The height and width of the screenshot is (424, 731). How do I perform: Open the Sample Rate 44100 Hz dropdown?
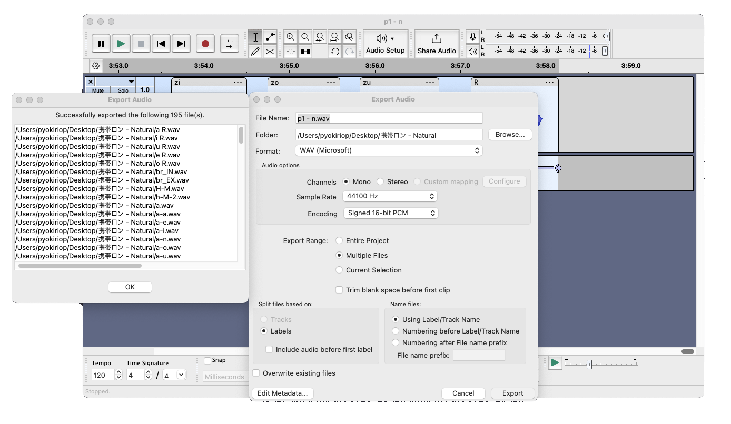click(390, 196)
